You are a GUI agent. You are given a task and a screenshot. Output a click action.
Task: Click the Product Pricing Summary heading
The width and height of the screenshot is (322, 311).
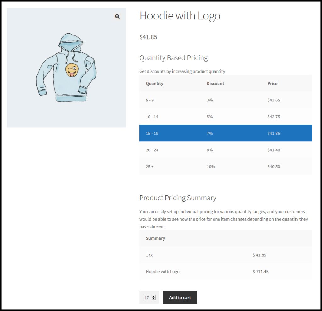pos(178,198)
